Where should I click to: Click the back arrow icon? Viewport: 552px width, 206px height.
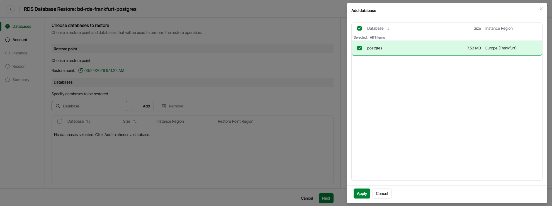click(11, 9)
